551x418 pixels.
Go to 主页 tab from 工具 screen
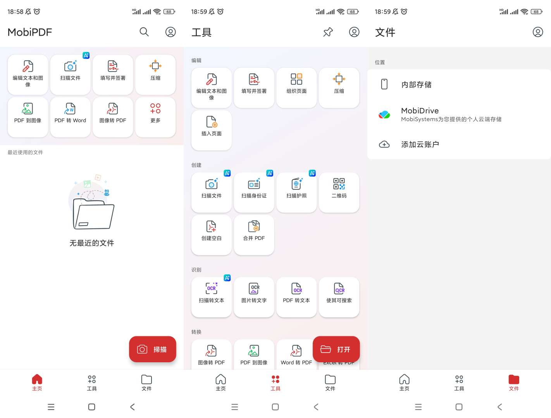pos(220,383)
